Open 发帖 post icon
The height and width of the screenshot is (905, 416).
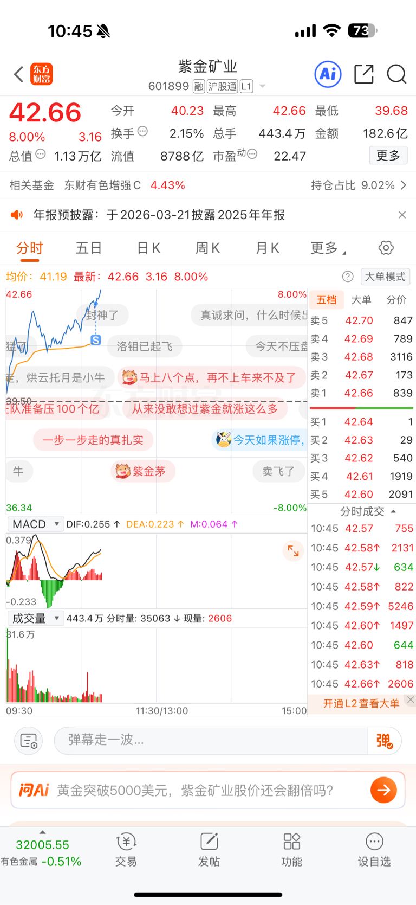pyautogui.click(x=209, y=850)
